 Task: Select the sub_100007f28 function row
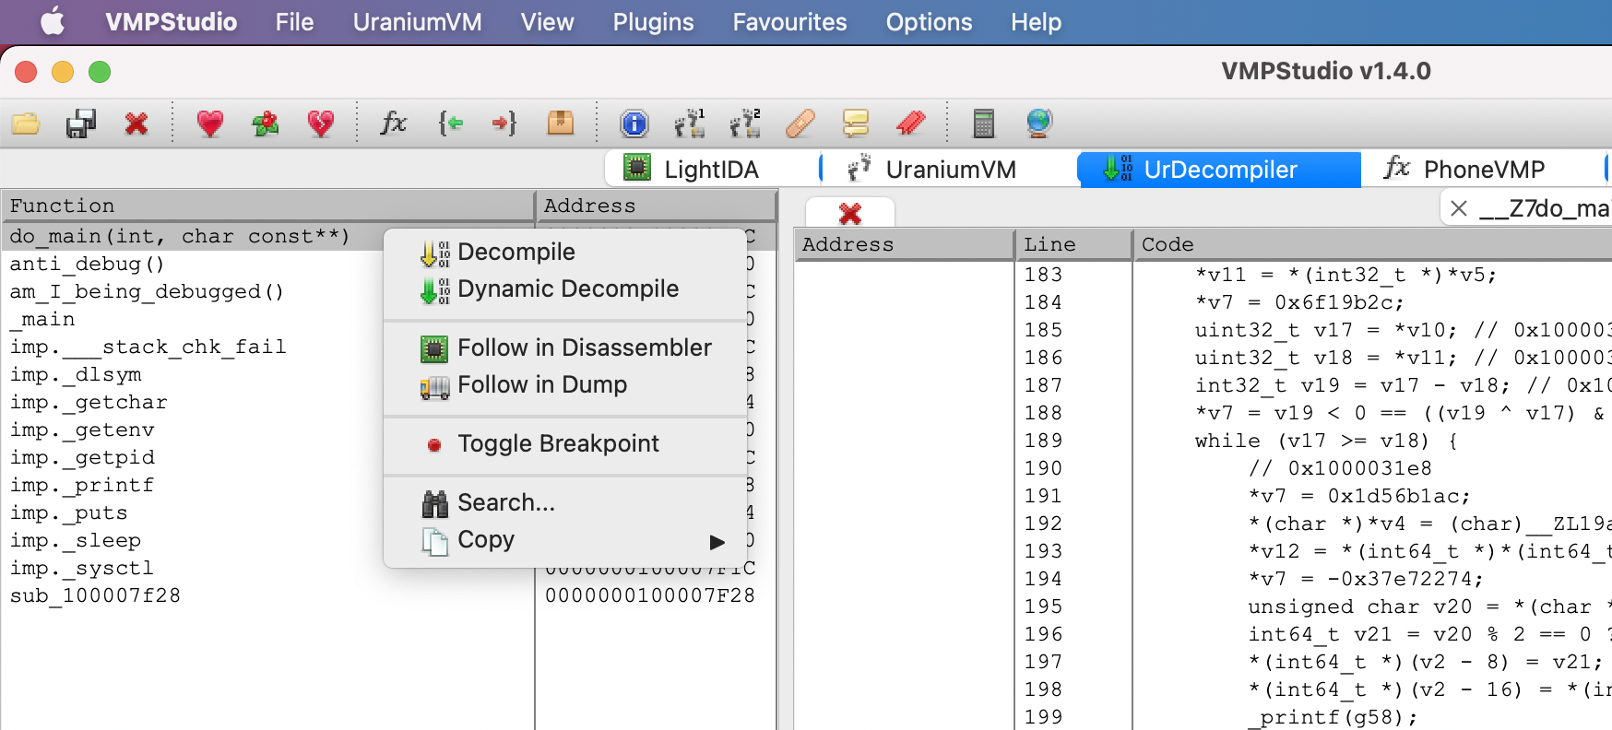(x=95, y=595)
